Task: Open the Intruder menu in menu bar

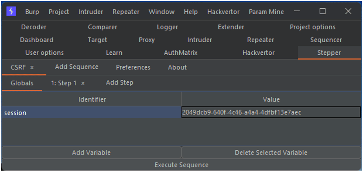Action: tap(91, 12)
